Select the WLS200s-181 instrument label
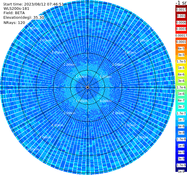187x175 pixels. pyautogui.click(x=16, y=9)
